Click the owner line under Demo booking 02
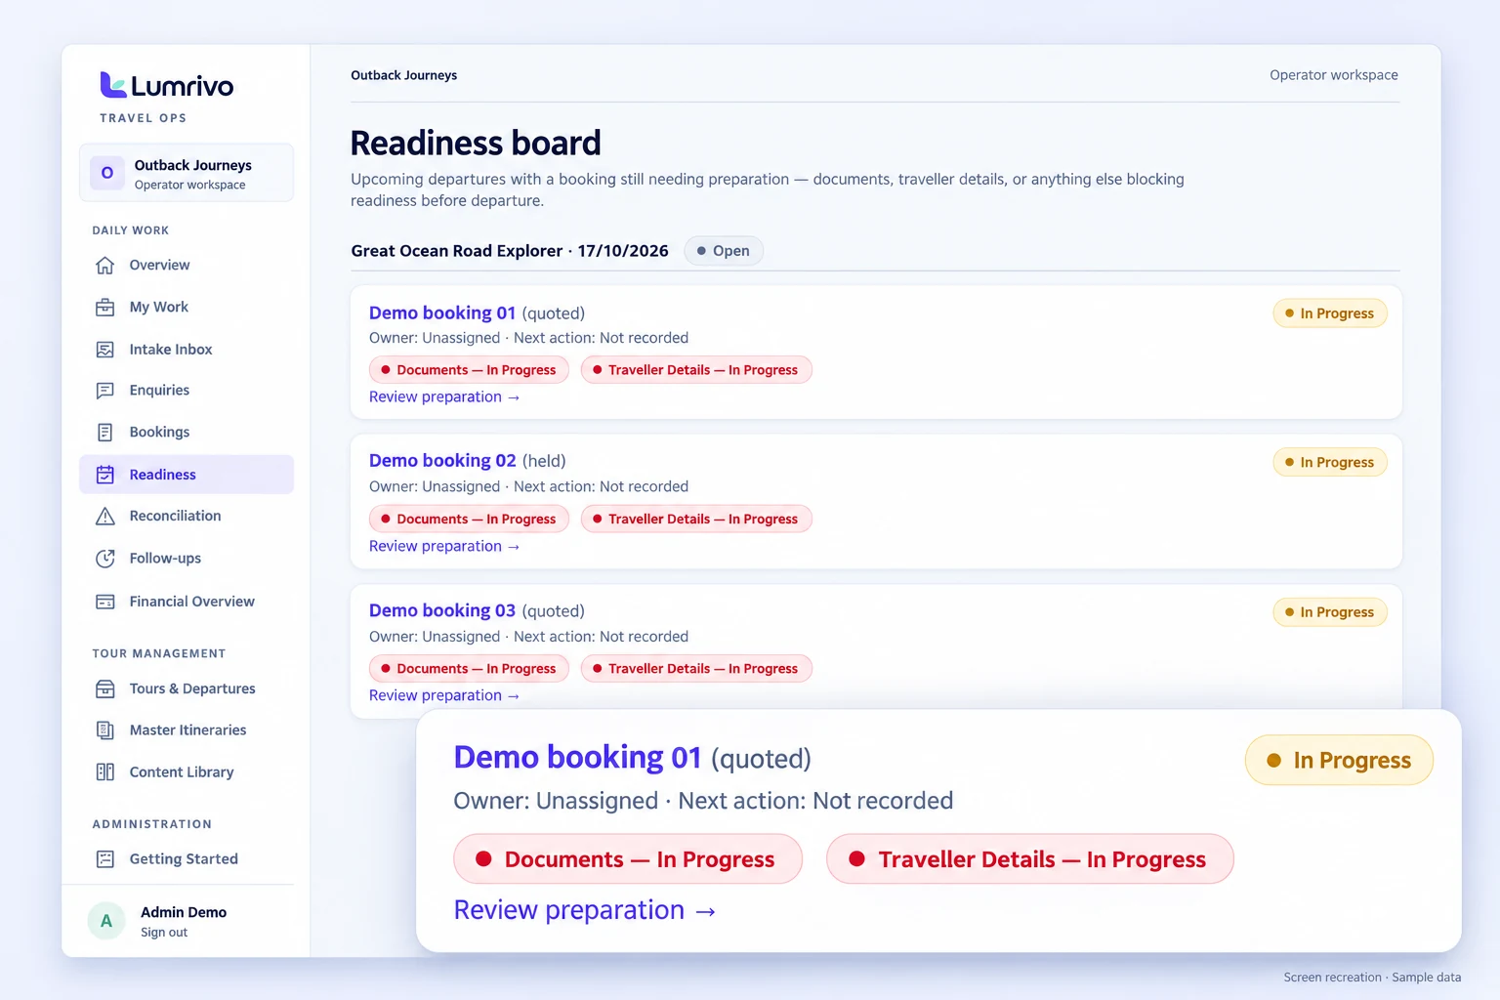This screenshot has width=1500, height=1000. pyautogui.click(x=528, y=486)
